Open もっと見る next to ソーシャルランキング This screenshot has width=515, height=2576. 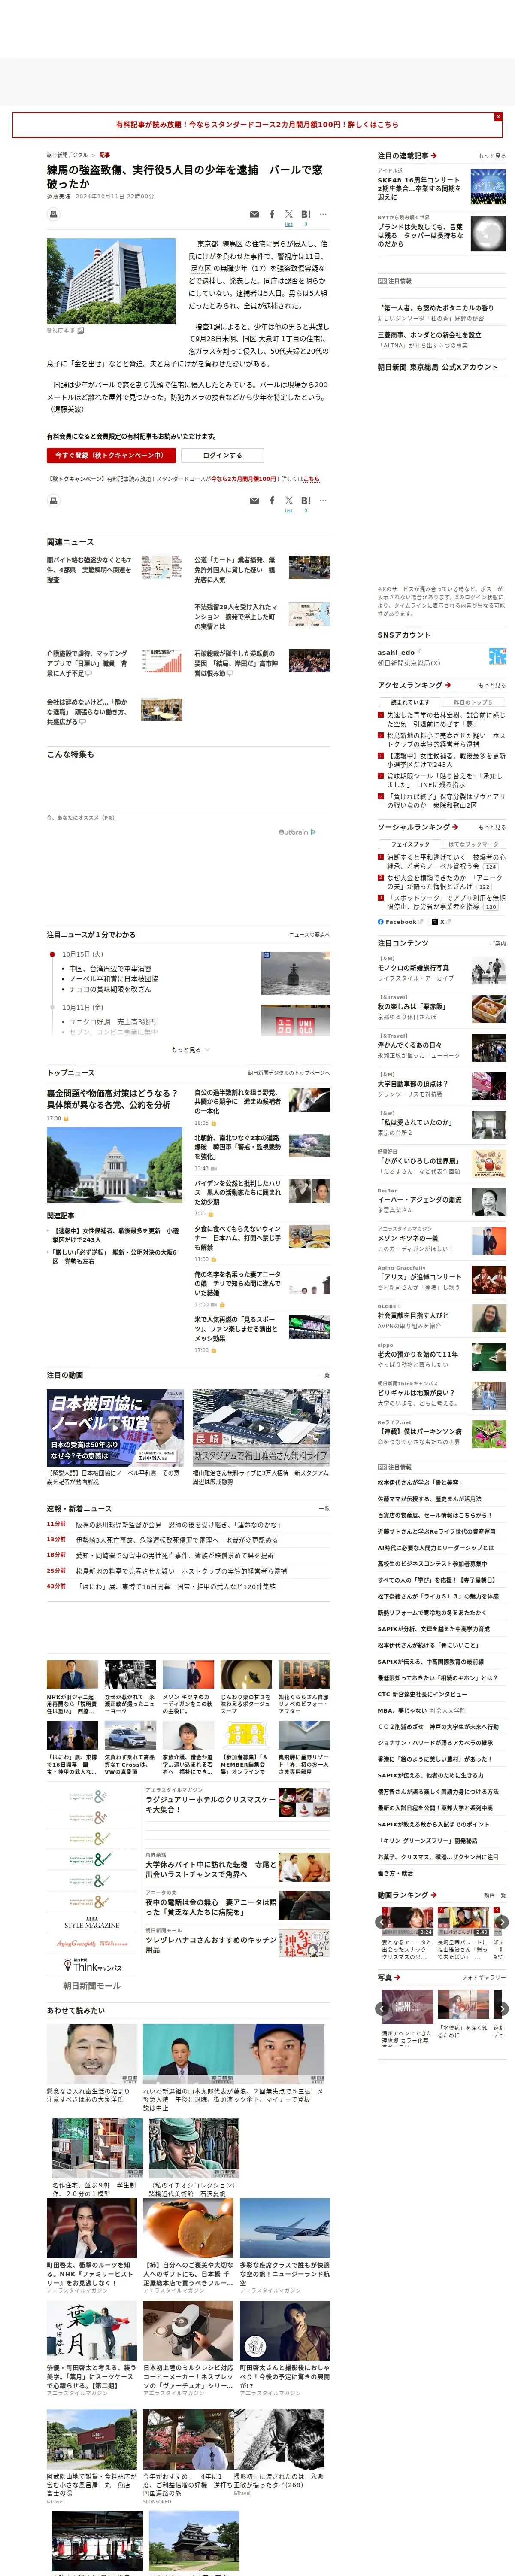click(x=492, y=827)
